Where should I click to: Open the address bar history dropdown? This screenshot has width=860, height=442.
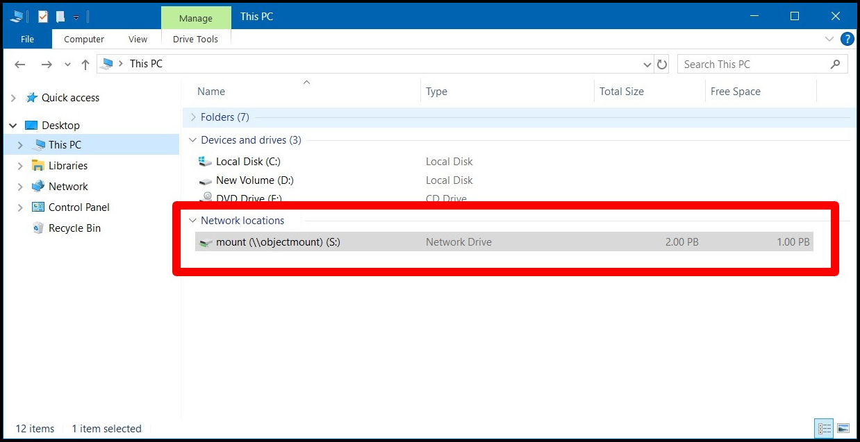647,64
